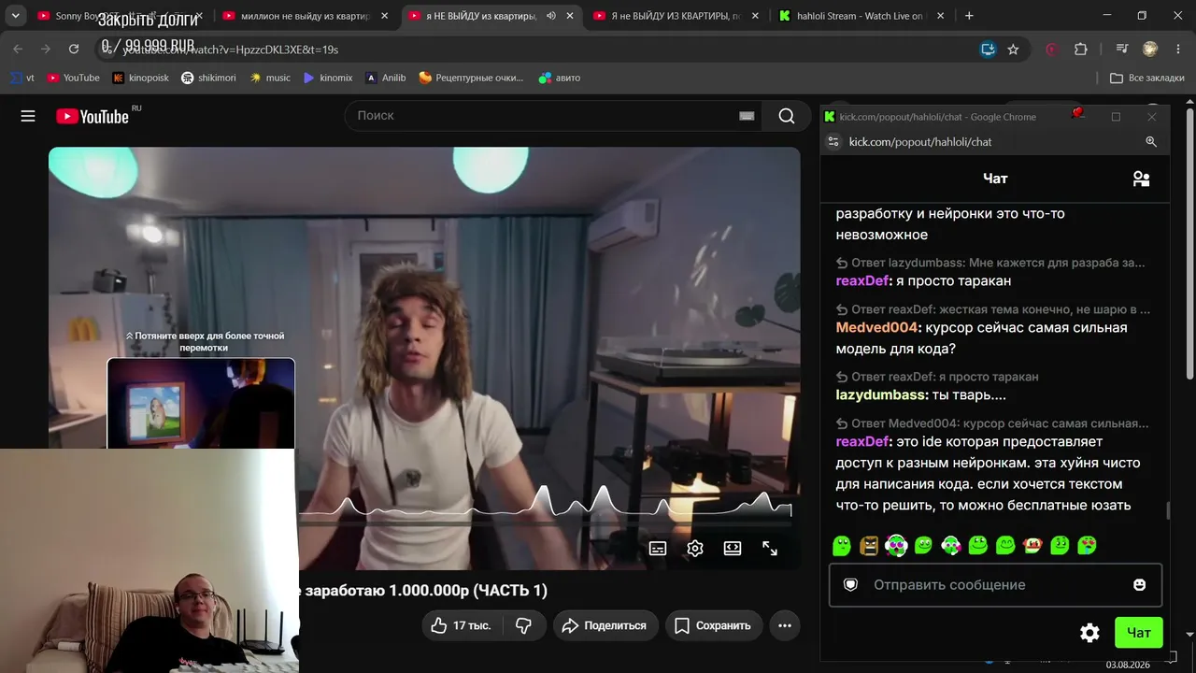Screen dimensions: 1196x673
Task: Click zoom magnifier in Kick popup address bar
Action: (x=1151, y=142)
